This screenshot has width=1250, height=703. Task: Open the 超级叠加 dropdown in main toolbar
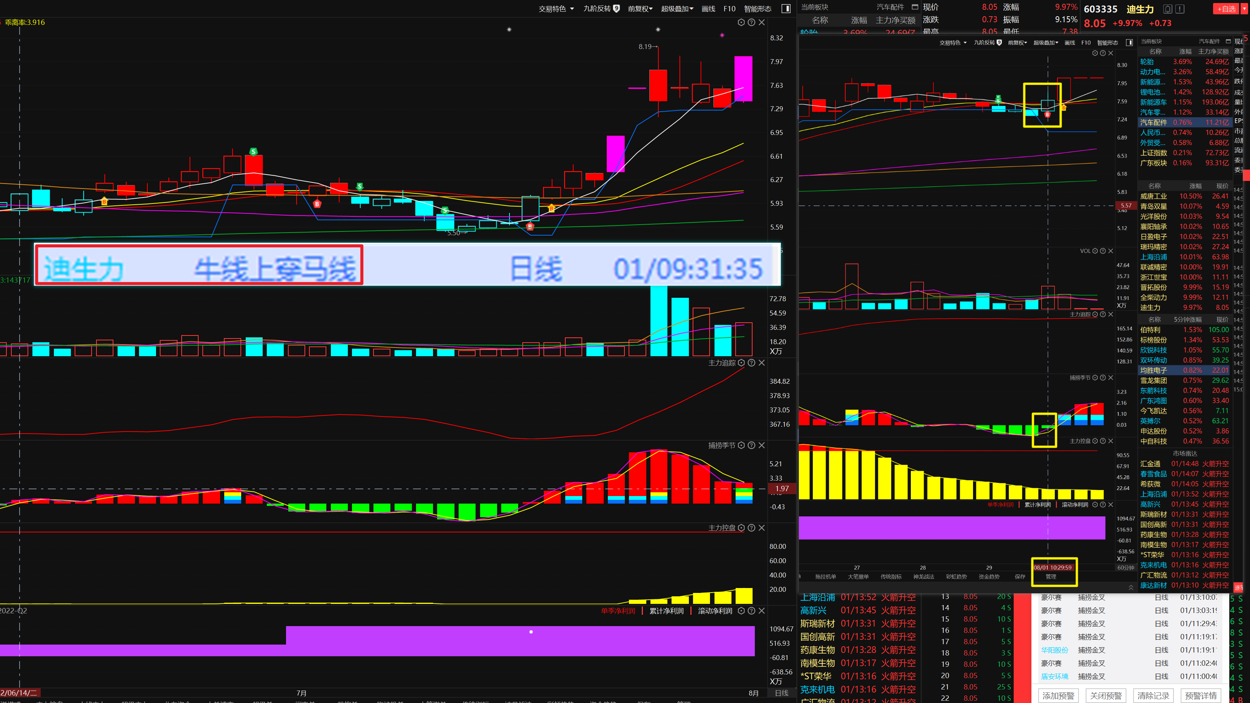coord(677,9)
